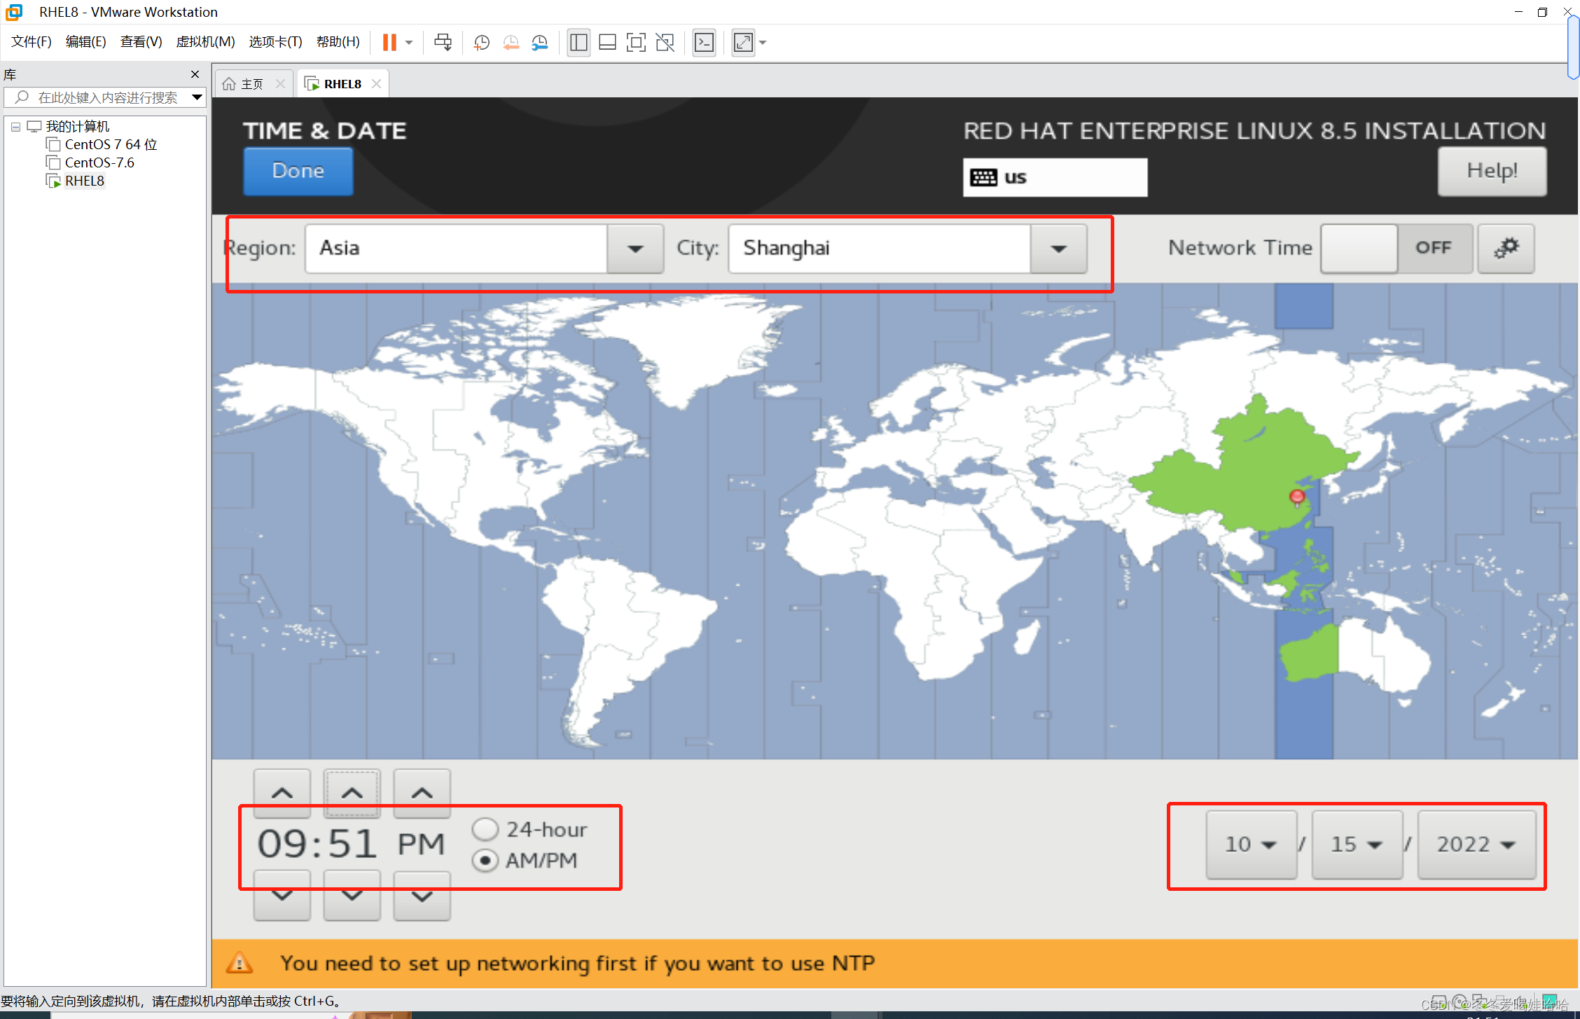This screenshot has width=1580, height=1019.
Task: Close the library panel
Action: pyautogui.click(x=195, y=74)
